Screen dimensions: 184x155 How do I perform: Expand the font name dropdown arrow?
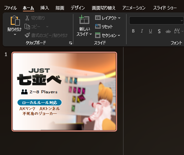point(182,20)
